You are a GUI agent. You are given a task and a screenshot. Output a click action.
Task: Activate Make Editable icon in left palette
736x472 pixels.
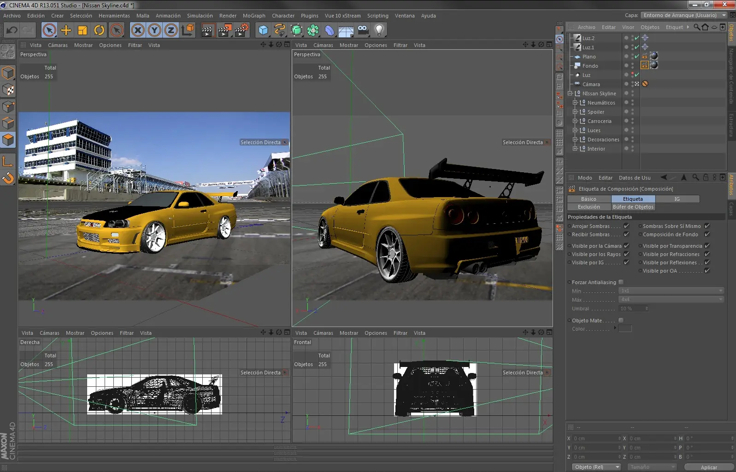tap(8, 52)
